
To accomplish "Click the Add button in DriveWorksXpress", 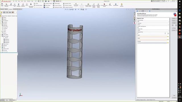I will point(174,19).
